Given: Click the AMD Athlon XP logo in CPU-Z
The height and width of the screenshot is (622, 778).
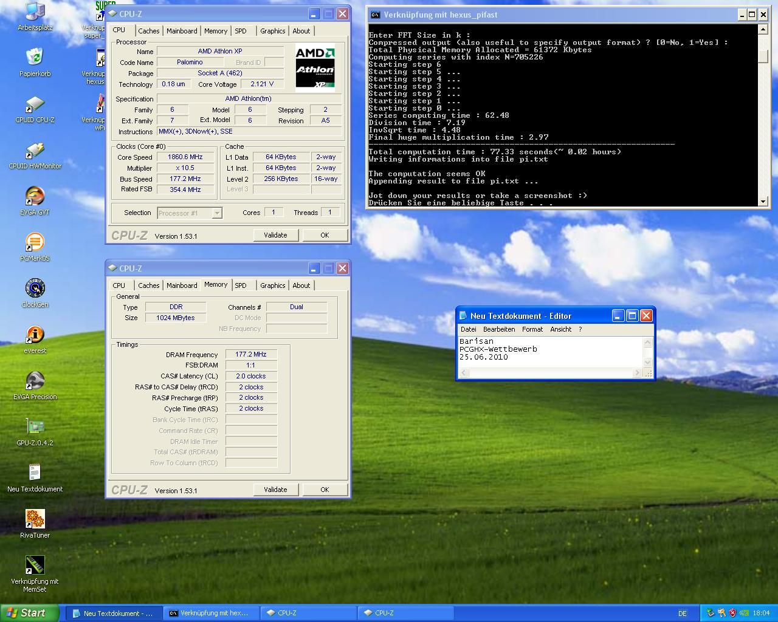Looking at the screenshot, I should pos(315,68).
